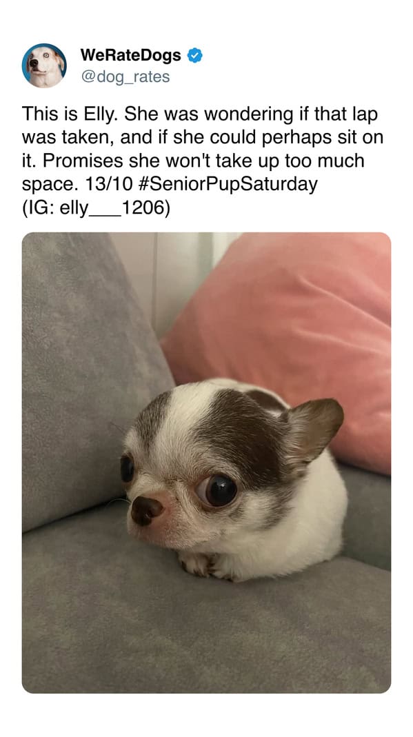
Task: Click Elly's nose in the photo
Action: [147, 510]
